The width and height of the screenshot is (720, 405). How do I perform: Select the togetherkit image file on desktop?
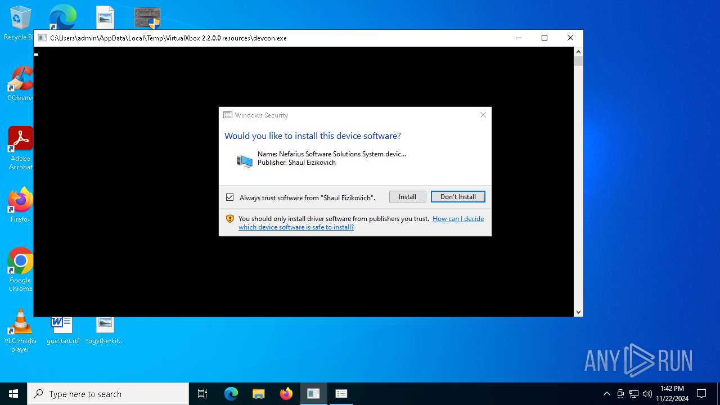click(x=105, y=331)
